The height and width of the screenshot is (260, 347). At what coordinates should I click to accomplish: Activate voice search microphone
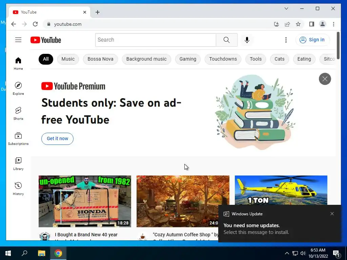coord(247,40)
